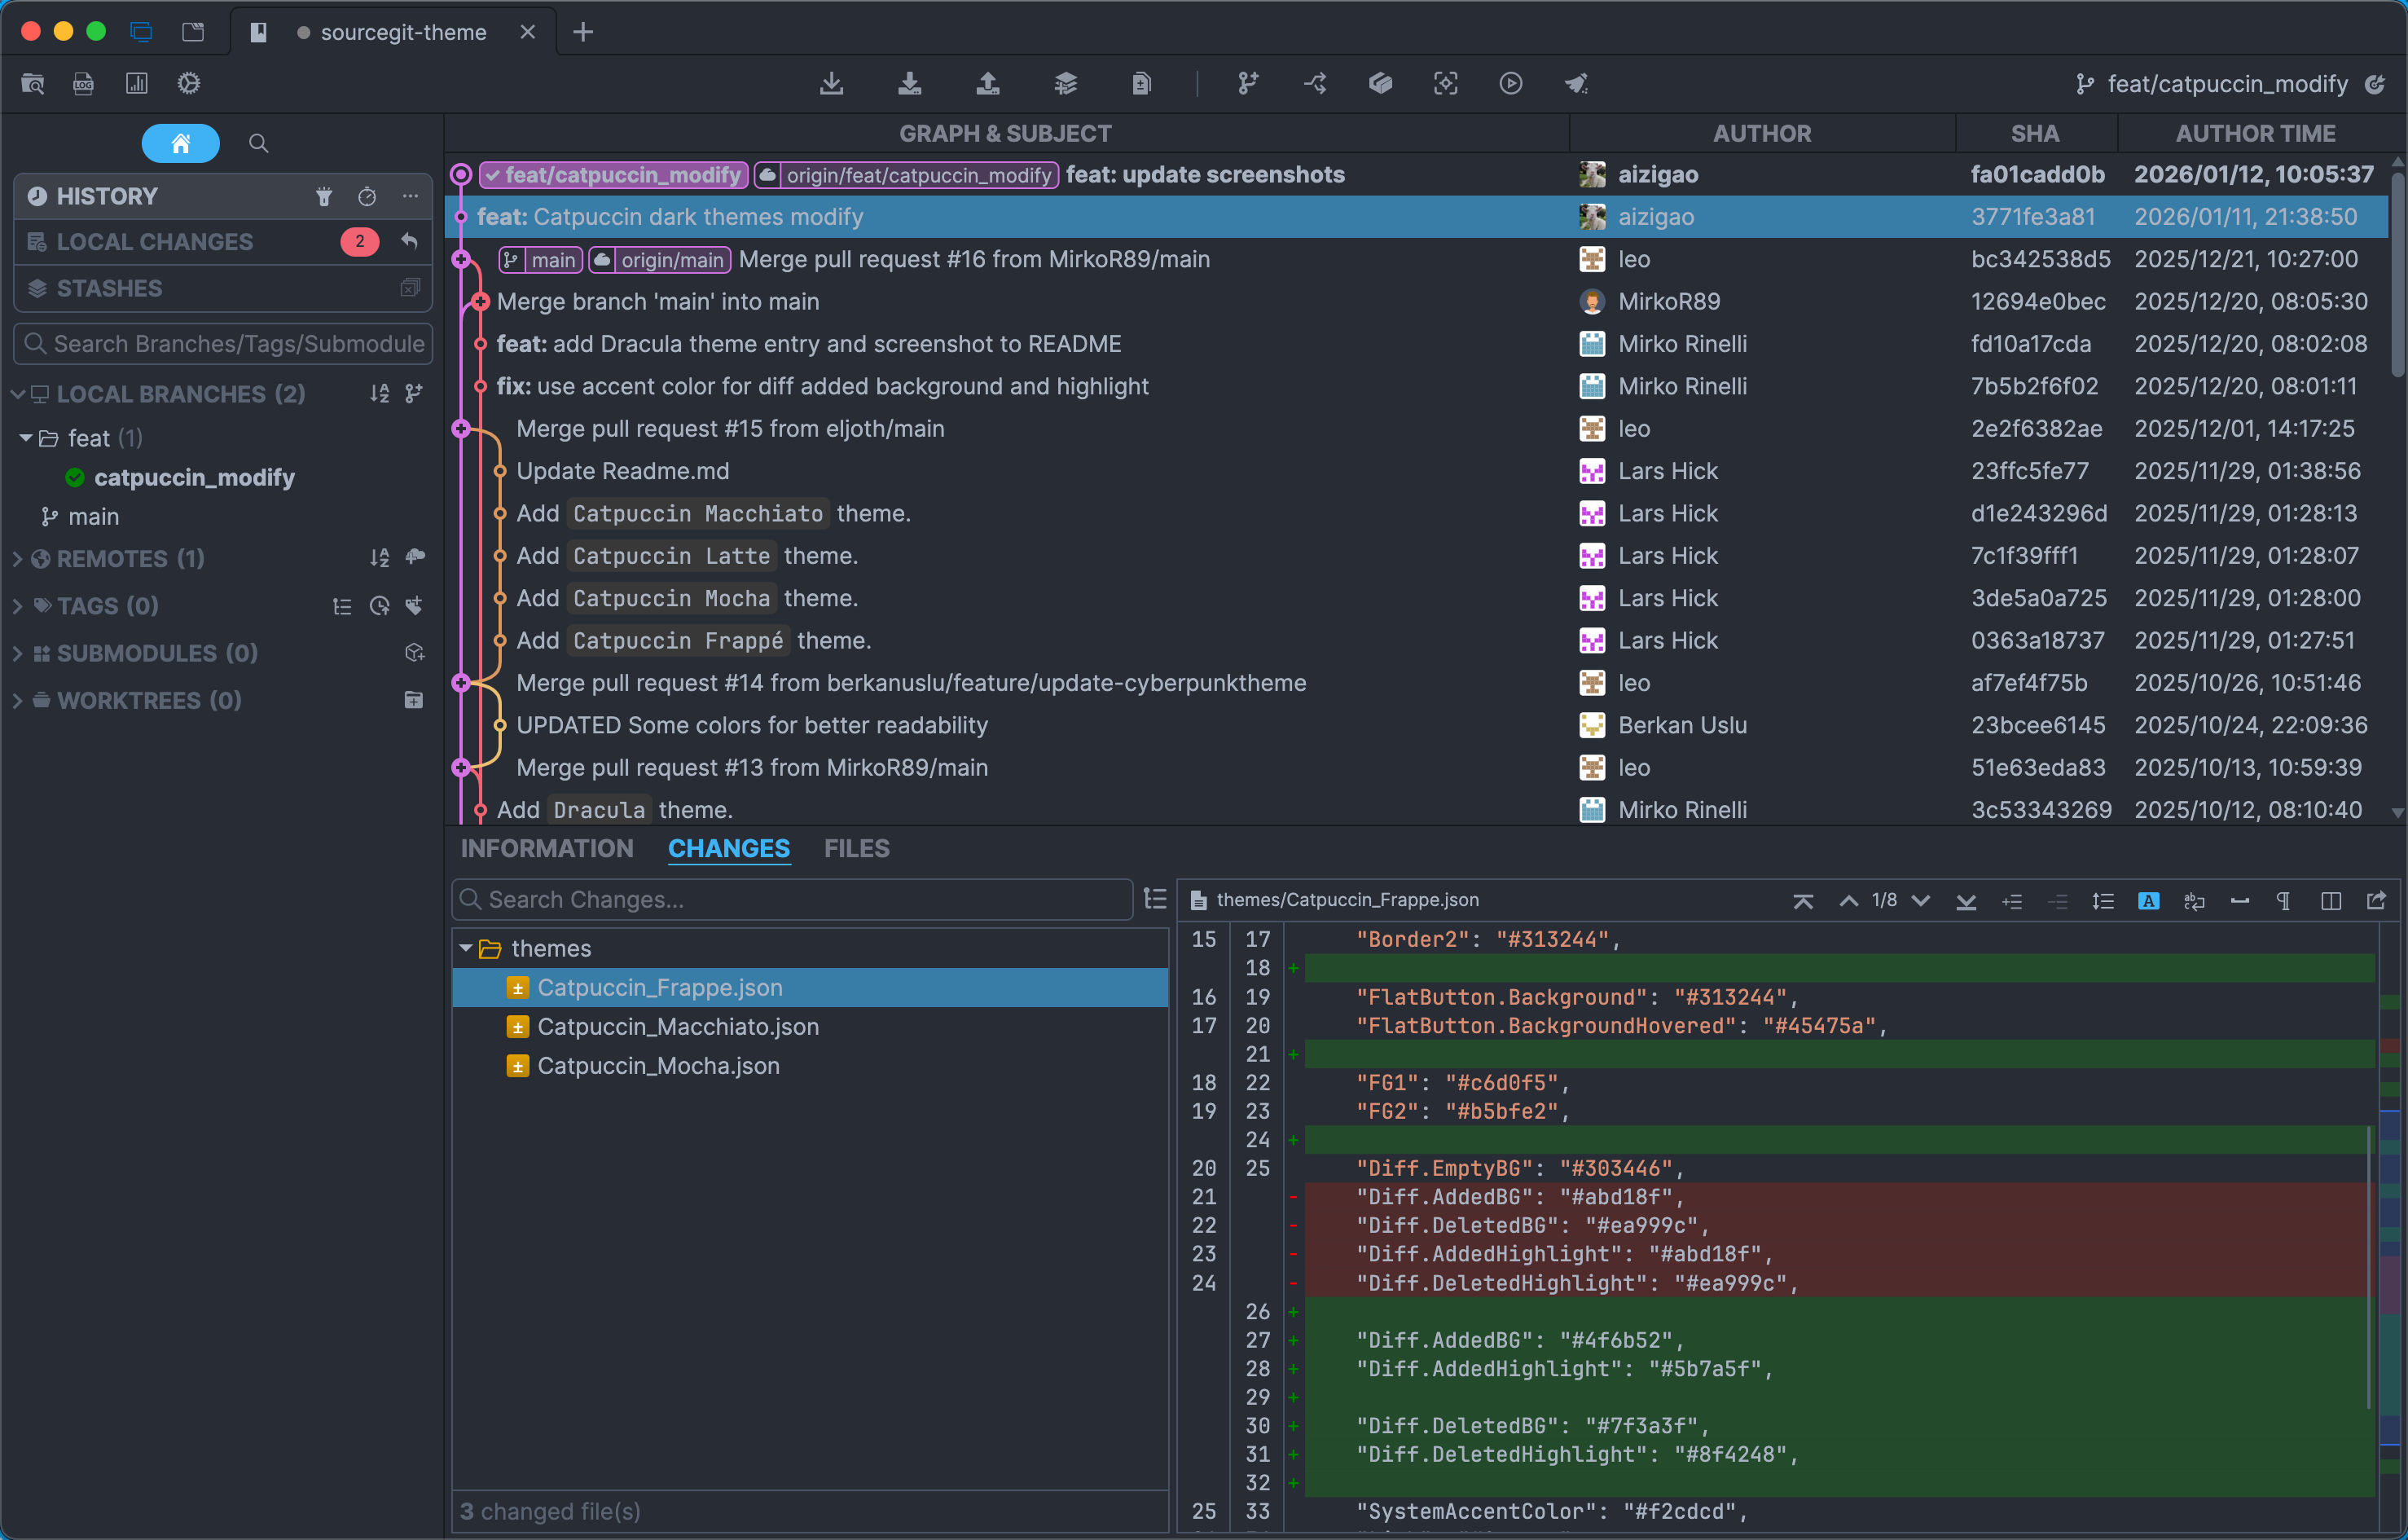Select Catpuccin_Mocha.json changed file
Viewport: 2408px width, 1540px height.
pyautogui.click(x=658, y=1065)
